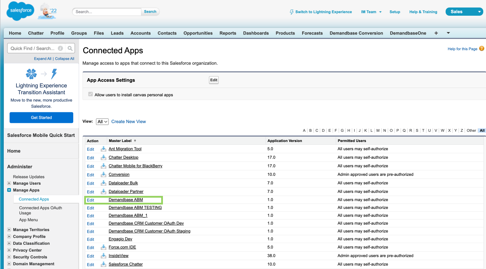Image resolution: width=486 pixels, height=269 pixels.
Task: Click the download icon beside InsideView
Action: (x=103, y=256)
